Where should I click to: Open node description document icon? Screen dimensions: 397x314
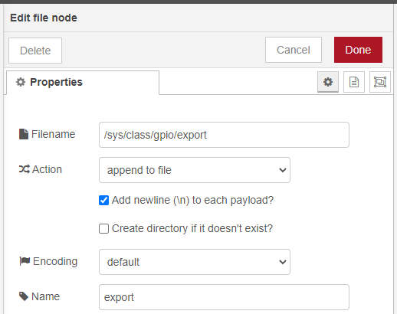(x=354, y=82)
